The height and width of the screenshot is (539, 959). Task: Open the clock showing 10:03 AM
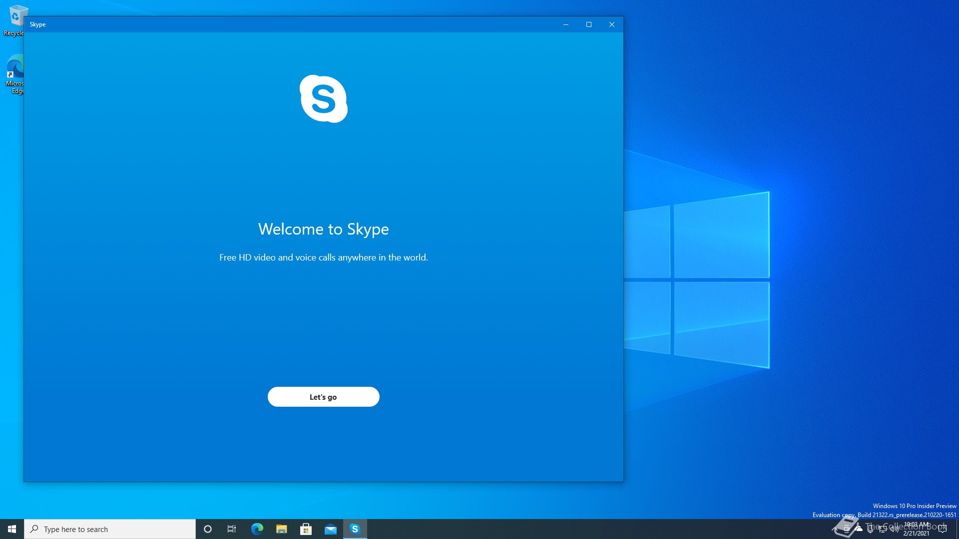(x=917, y=529)
